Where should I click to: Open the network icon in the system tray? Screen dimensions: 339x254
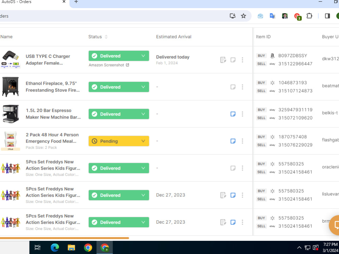(307, 248)
